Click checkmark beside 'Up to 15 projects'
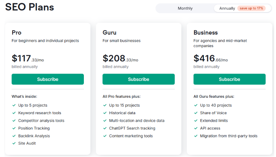Image resolution: width=276 pixels, height=157 pixels. (105, 105)
